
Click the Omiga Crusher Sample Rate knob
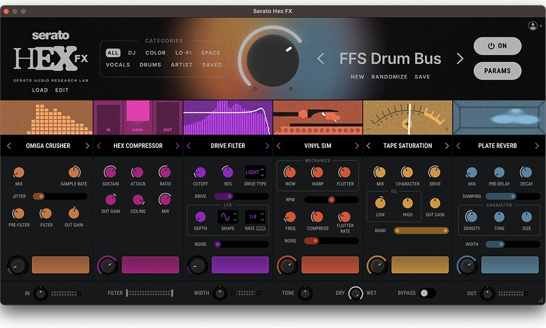point(74,172)
